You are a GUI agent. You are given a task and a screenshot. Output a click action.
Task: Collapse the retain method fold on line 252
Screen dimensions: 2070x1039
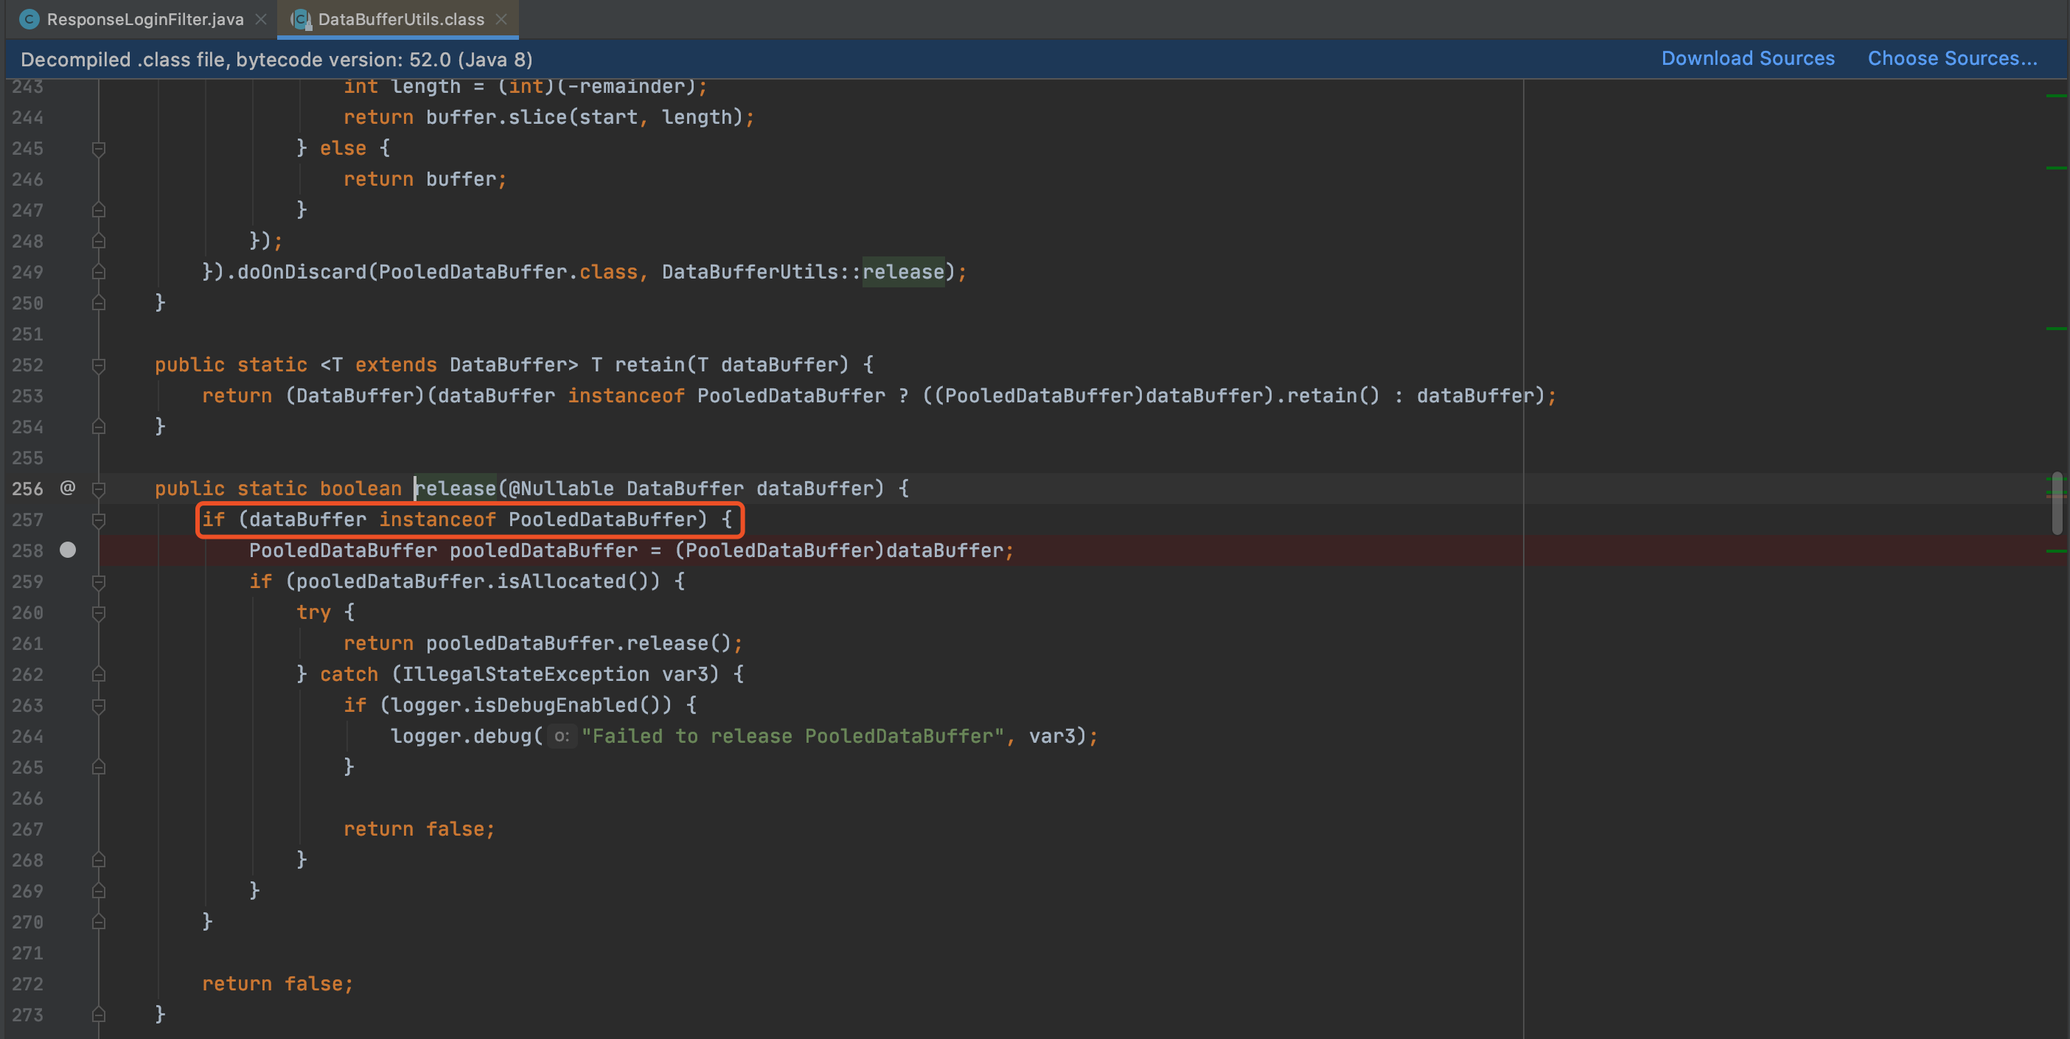(99, 365)
